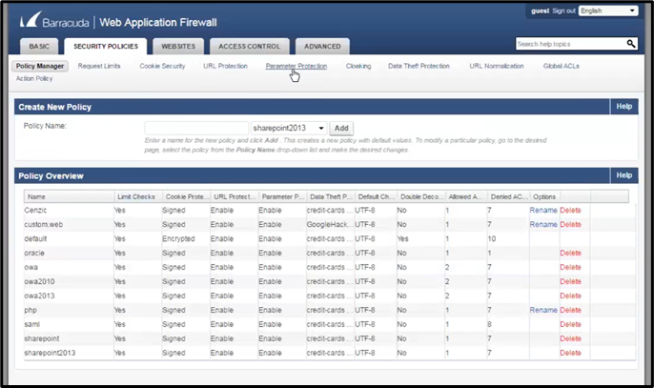Screen dimensions: 654x388
Task: Focus the Search help topics box
Action: pos(569,44)
